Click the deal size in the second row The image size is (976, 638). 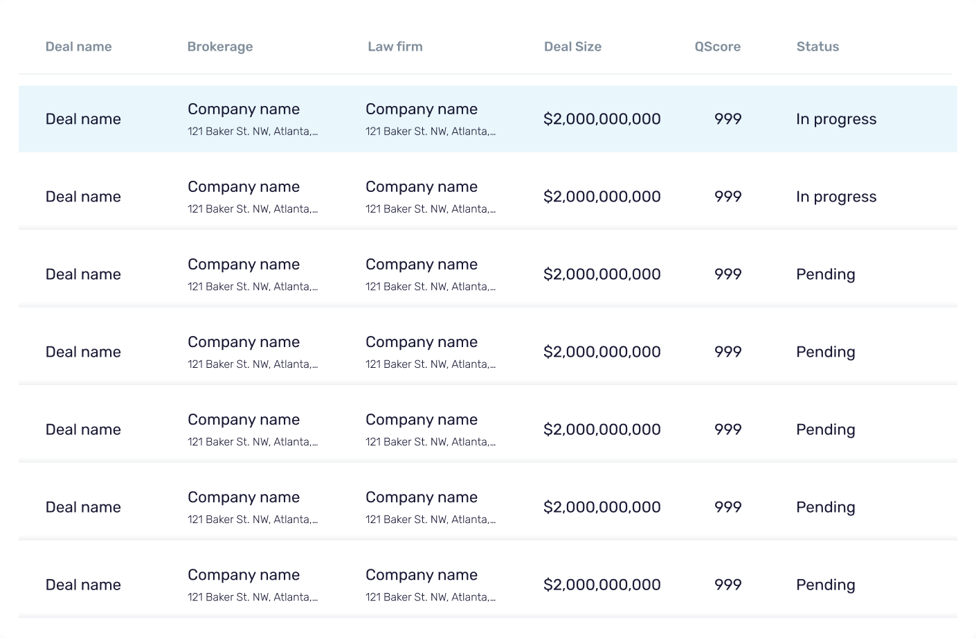[602, 197]
